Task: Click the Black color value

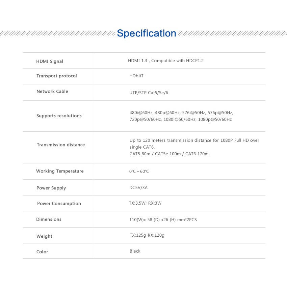Action: click(135, 251)
